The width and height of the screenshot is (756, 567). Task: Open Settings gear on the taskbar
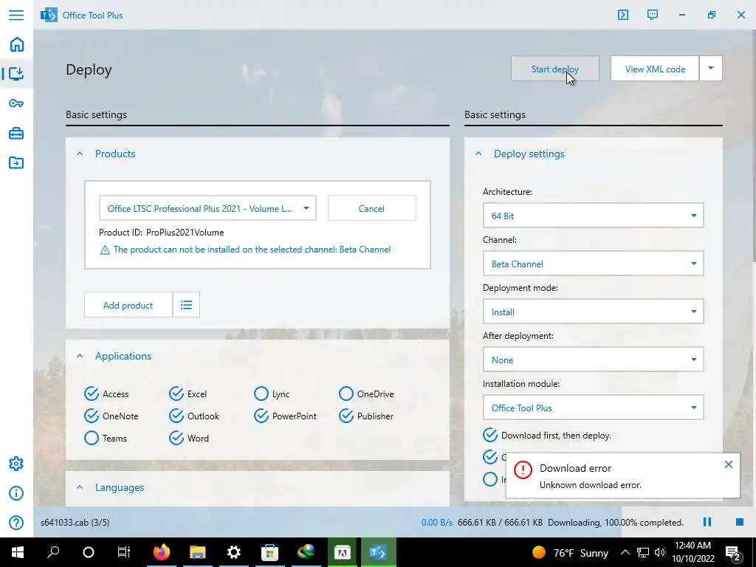click(234, 552)
